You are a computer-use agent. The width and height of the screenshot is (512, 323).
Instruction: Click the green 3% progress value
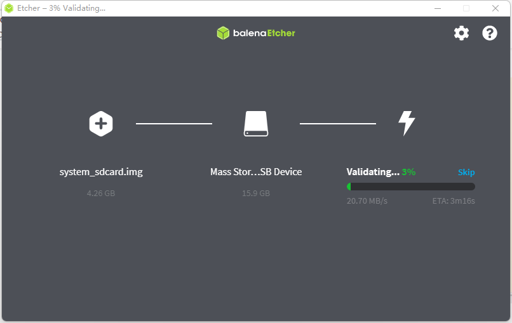point(408,172)
